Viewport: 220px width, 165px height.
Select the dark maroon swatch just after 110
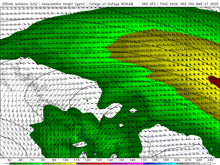click(79, 164)
